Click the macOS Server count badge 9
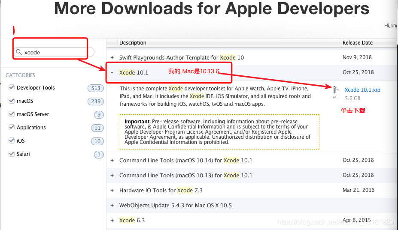 [x=99, y=115]
